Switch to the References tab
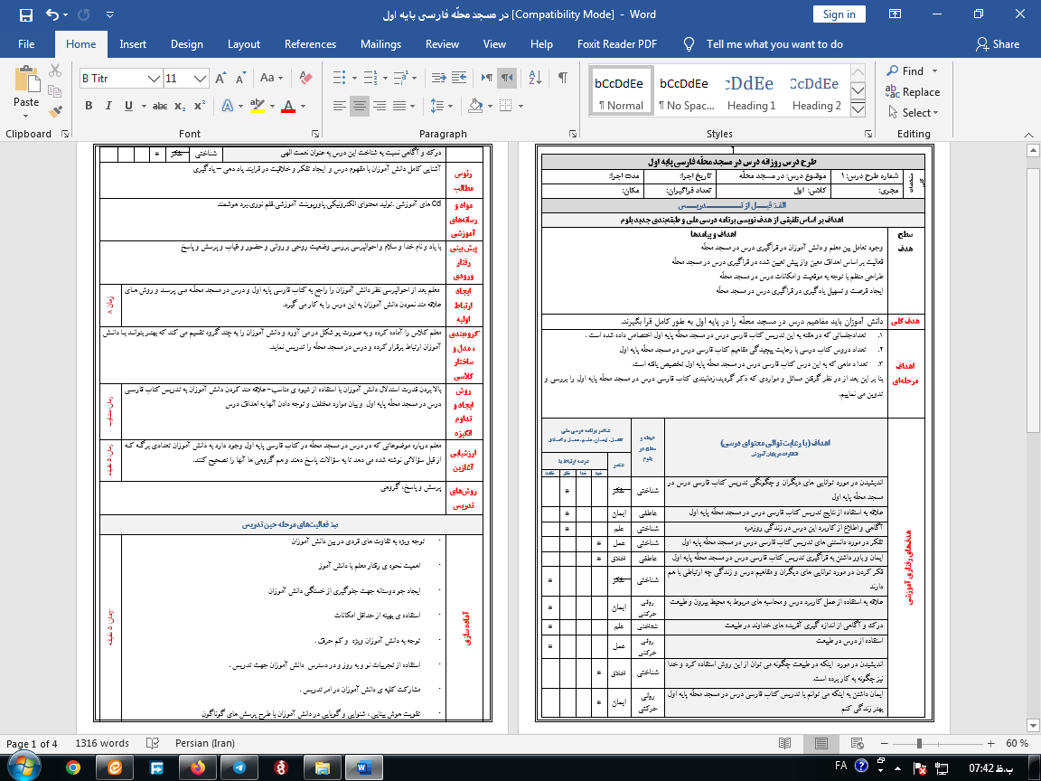 (x=310, y=44)
